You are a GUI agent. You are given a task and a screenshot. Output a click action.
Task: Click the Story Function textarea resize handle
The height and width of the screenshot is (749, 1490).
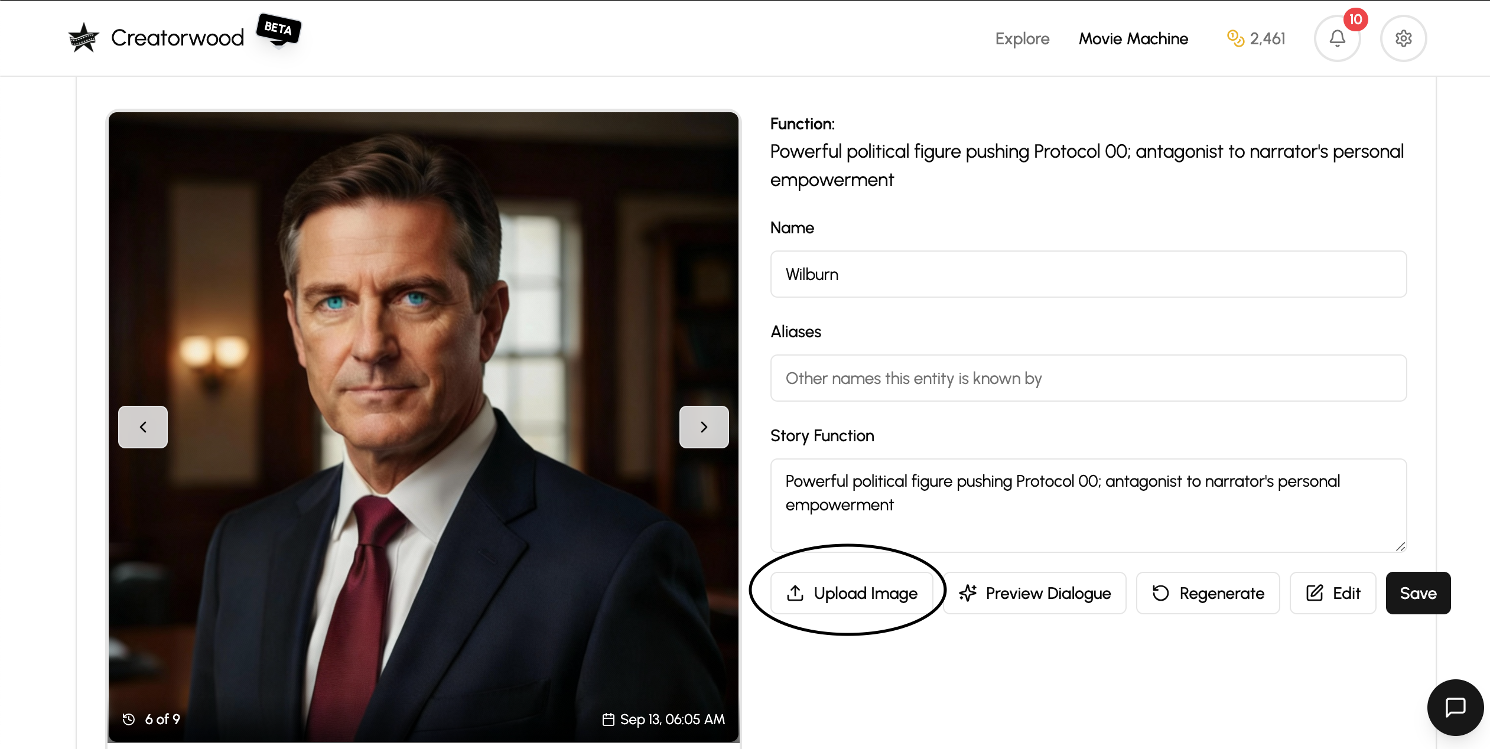[1400, 547]
